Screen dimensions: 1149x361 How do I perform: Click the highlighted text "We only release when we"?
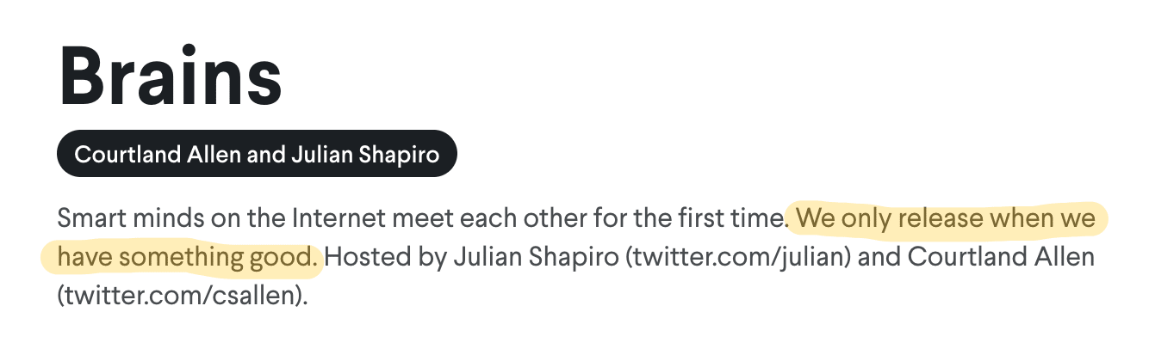[947, 217]
